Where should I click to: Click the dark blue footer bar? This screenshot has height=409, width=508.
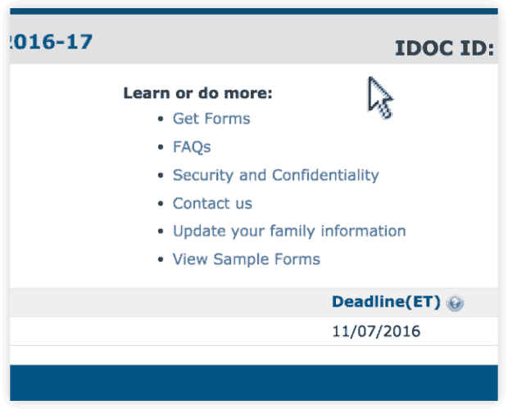254,383
